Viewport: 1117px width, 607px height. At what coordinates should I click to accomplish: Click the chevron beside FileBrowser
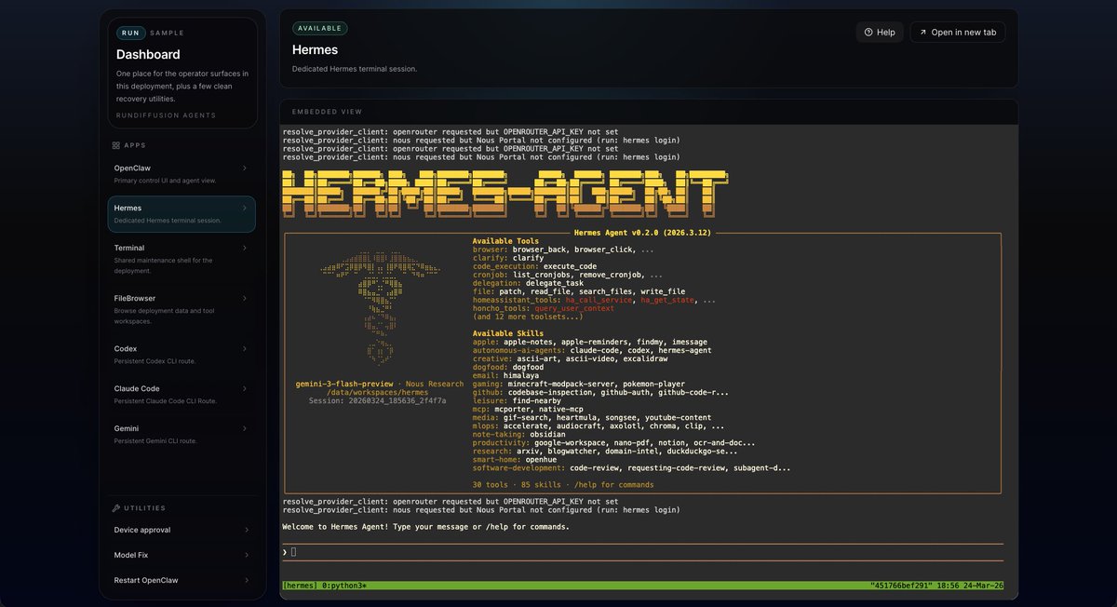pos(245,298)
